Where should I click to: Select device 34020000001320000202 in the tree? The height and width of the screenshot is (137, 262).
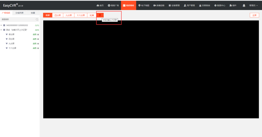coord(17,25)
